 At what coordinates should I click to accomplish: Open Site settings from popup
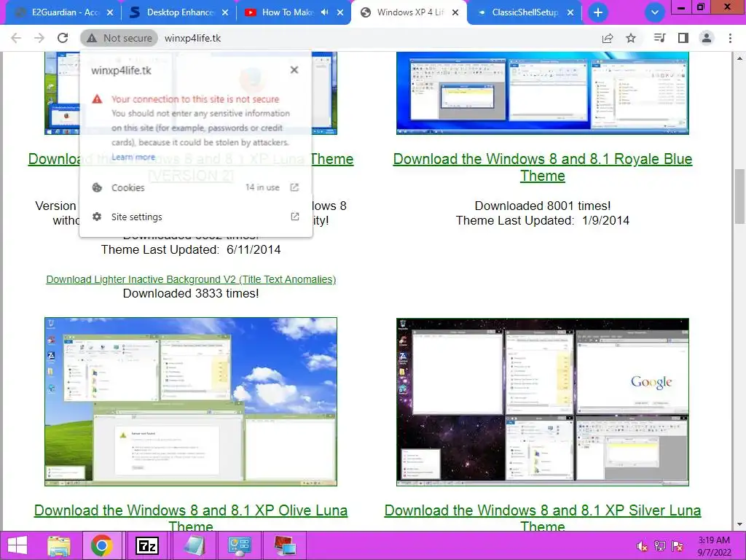pyautogui.click(x=195, y=217)
